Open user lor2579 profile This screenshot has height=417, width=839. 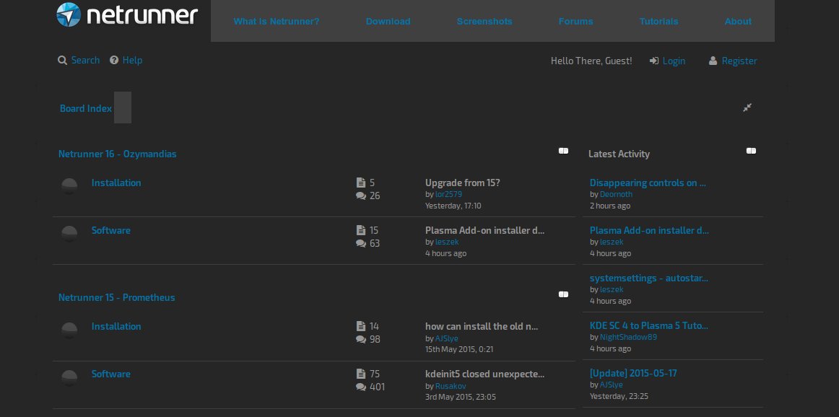pos(448,195)
